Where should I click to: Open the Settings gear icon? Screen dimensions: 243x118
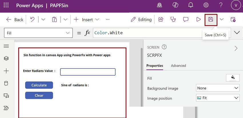point(206,5)
